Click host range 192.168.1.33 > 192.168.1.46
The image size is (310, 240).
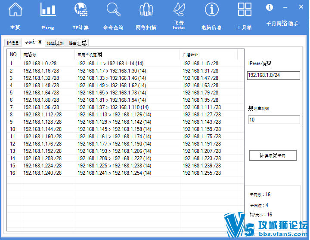coord(112,78)
